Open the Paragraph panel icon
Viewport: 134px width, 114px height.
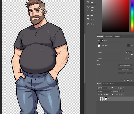pyautogui.click(x=88, y=19)
